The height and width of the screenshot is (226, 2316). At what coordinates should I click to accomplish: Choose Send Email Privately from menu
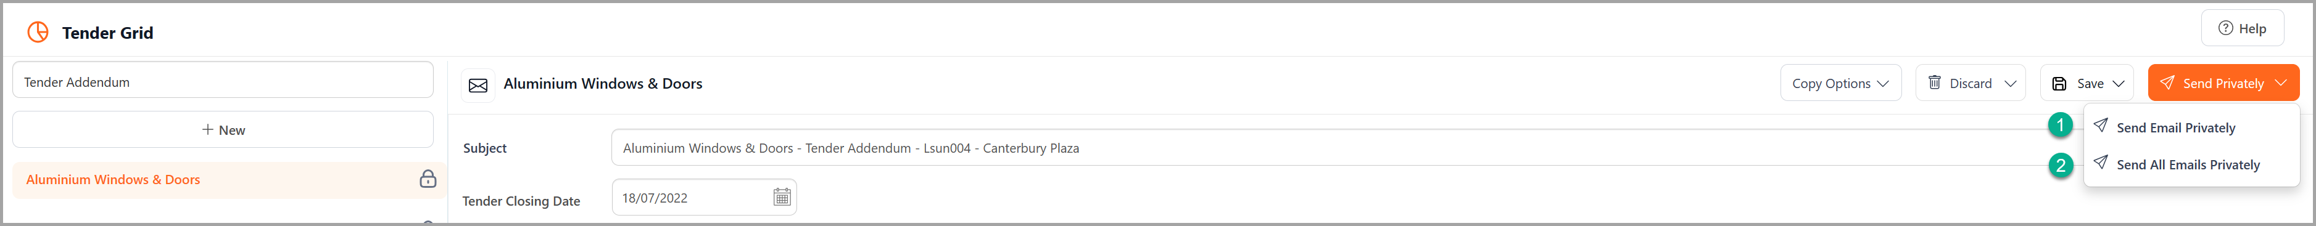[2175, 127]
